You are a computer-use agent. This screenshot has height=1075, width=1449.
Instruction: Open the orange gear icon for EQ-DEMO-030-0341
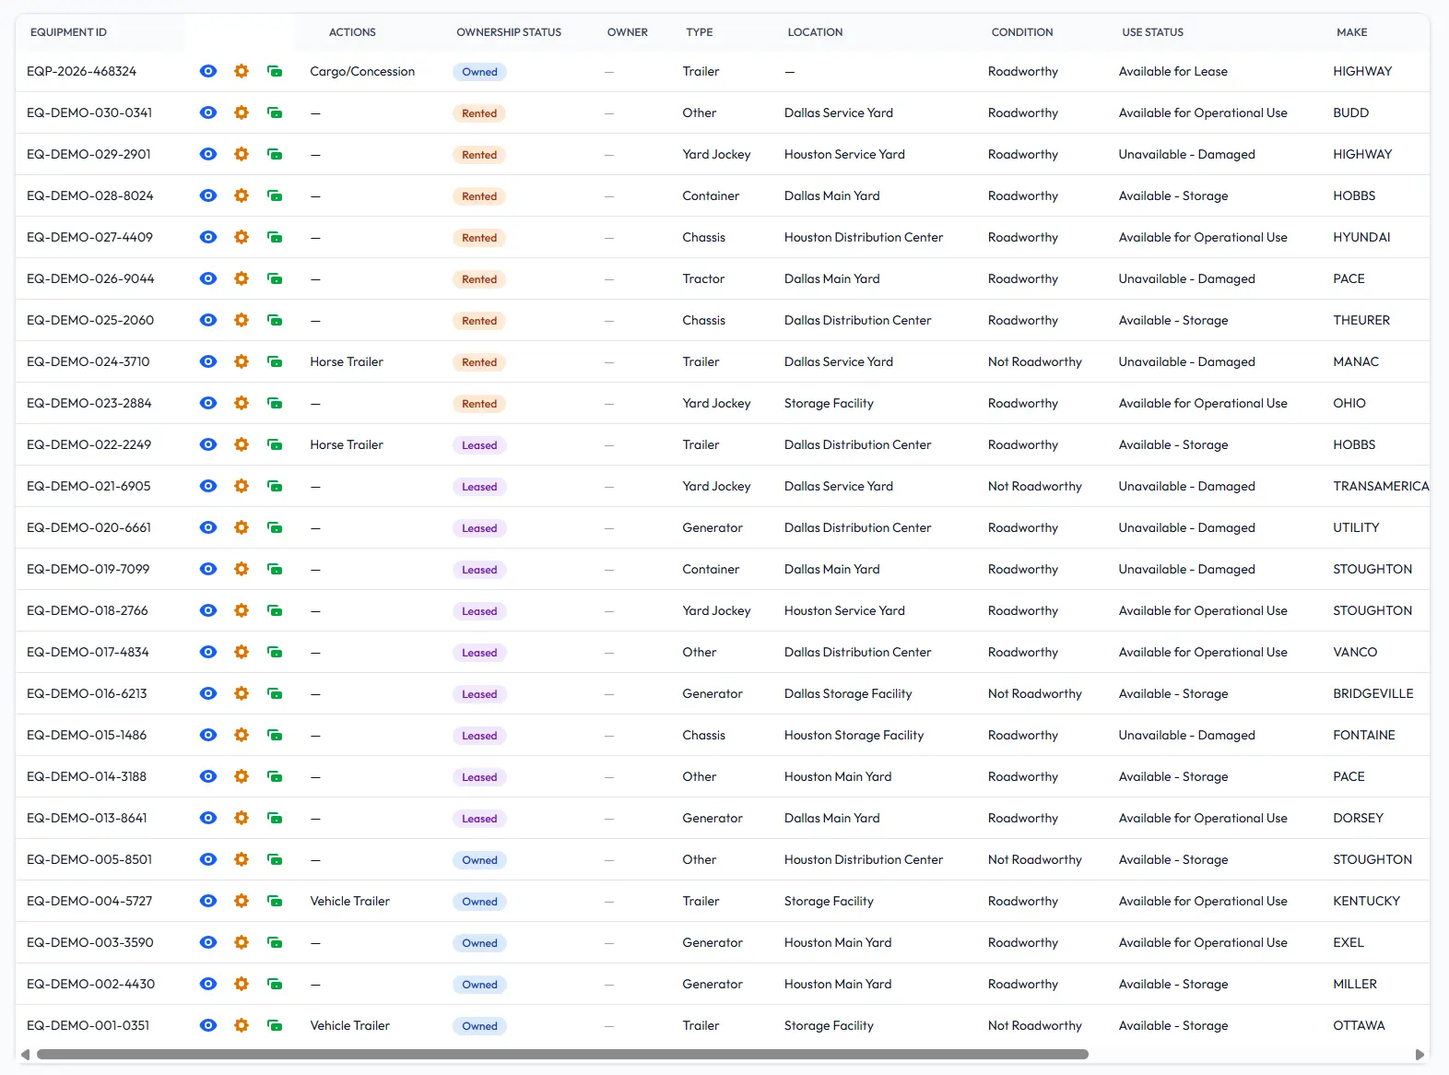[x=241, y=112]
